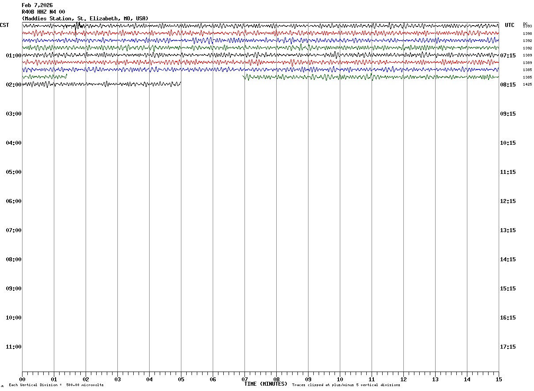Screen dimensions: 534x391
Task: Click the CST hour label '08:00'
Action: pos(14,259)
